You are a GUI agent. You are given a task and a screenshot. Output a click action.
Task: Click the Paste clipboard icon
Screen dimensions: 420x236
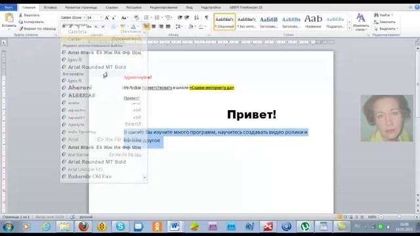point(9,18)
